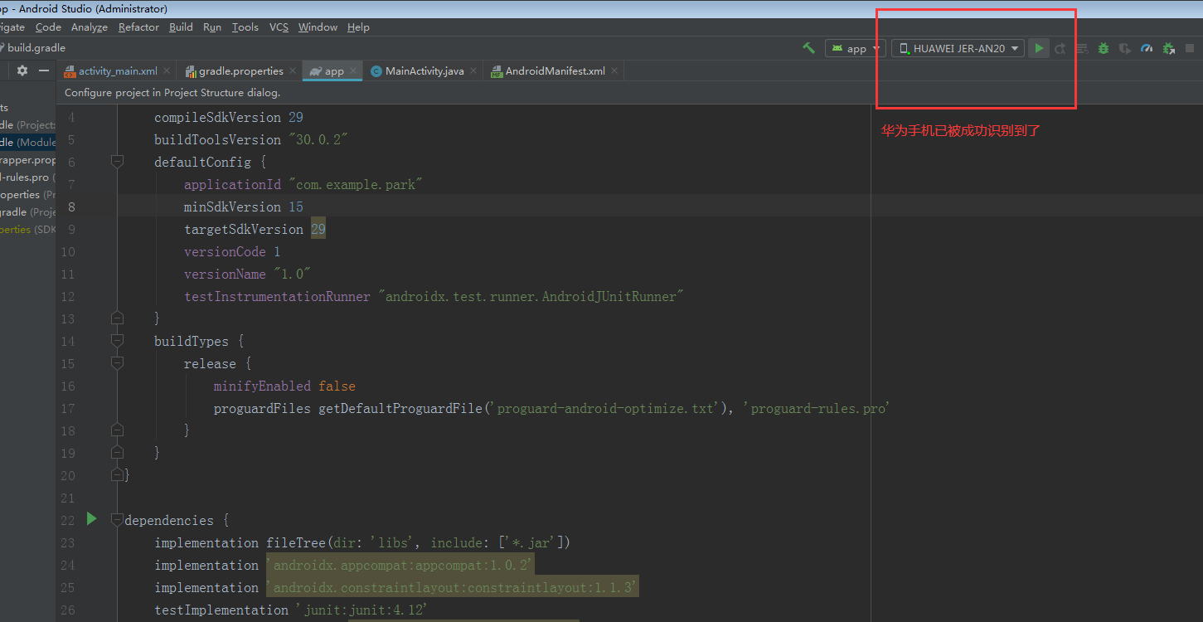The image size is (1203, 622).
Task: Click androidx.appcompat:appcompat:1.0.2 dependency string
Action: pos(400,565)
